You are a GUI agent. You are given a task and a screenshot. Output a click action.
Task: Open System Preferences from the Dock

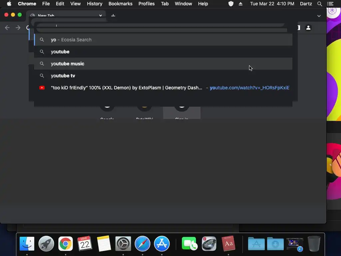[123, 244]
